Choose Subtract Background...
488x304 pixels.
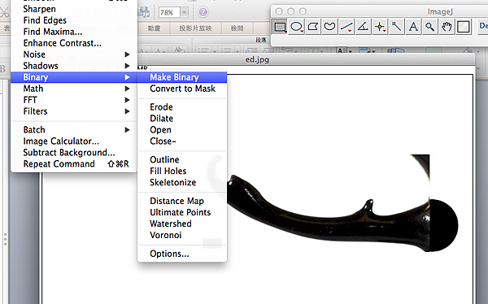pyautogui.click(x=74, y=153)
